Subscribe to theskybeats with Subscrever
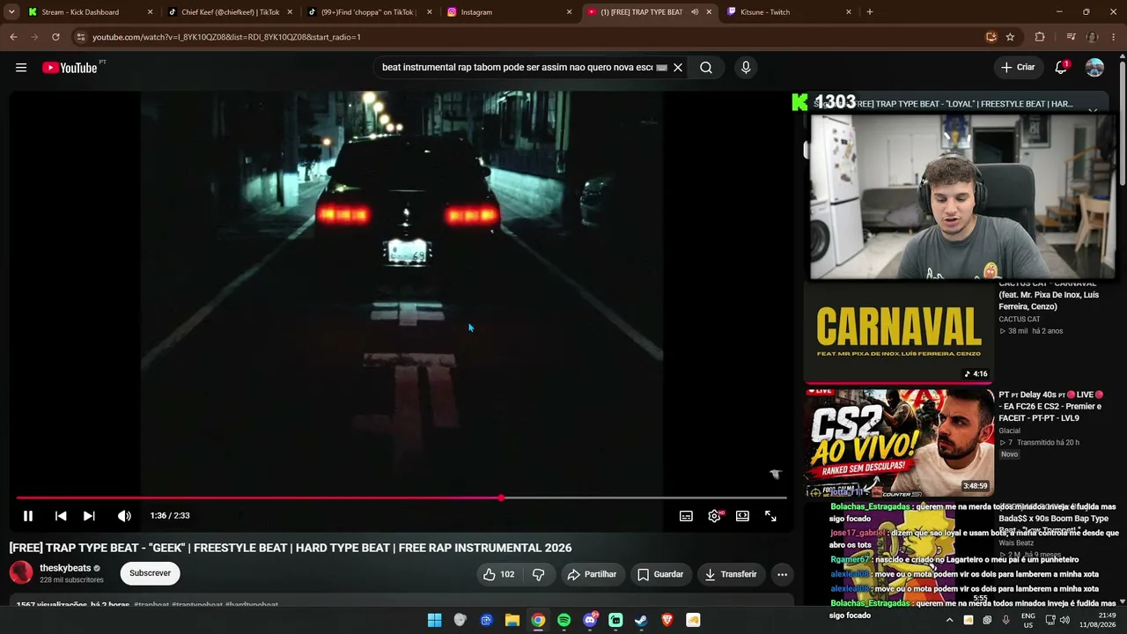 click(150, 573)
